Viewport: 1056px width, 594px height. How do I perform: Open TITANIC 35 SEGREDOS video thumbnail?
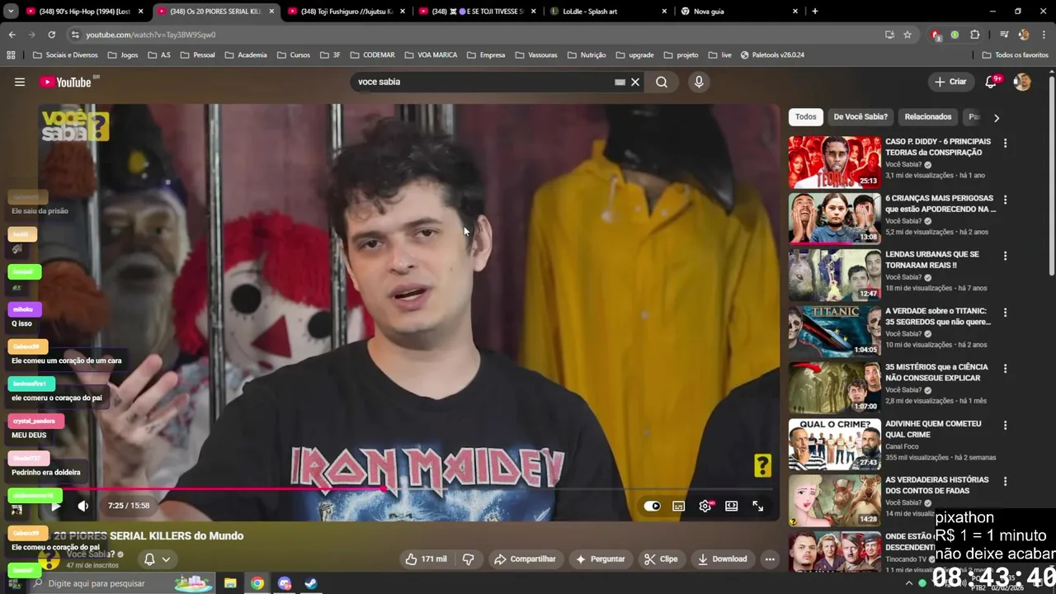tap(834, 331)
